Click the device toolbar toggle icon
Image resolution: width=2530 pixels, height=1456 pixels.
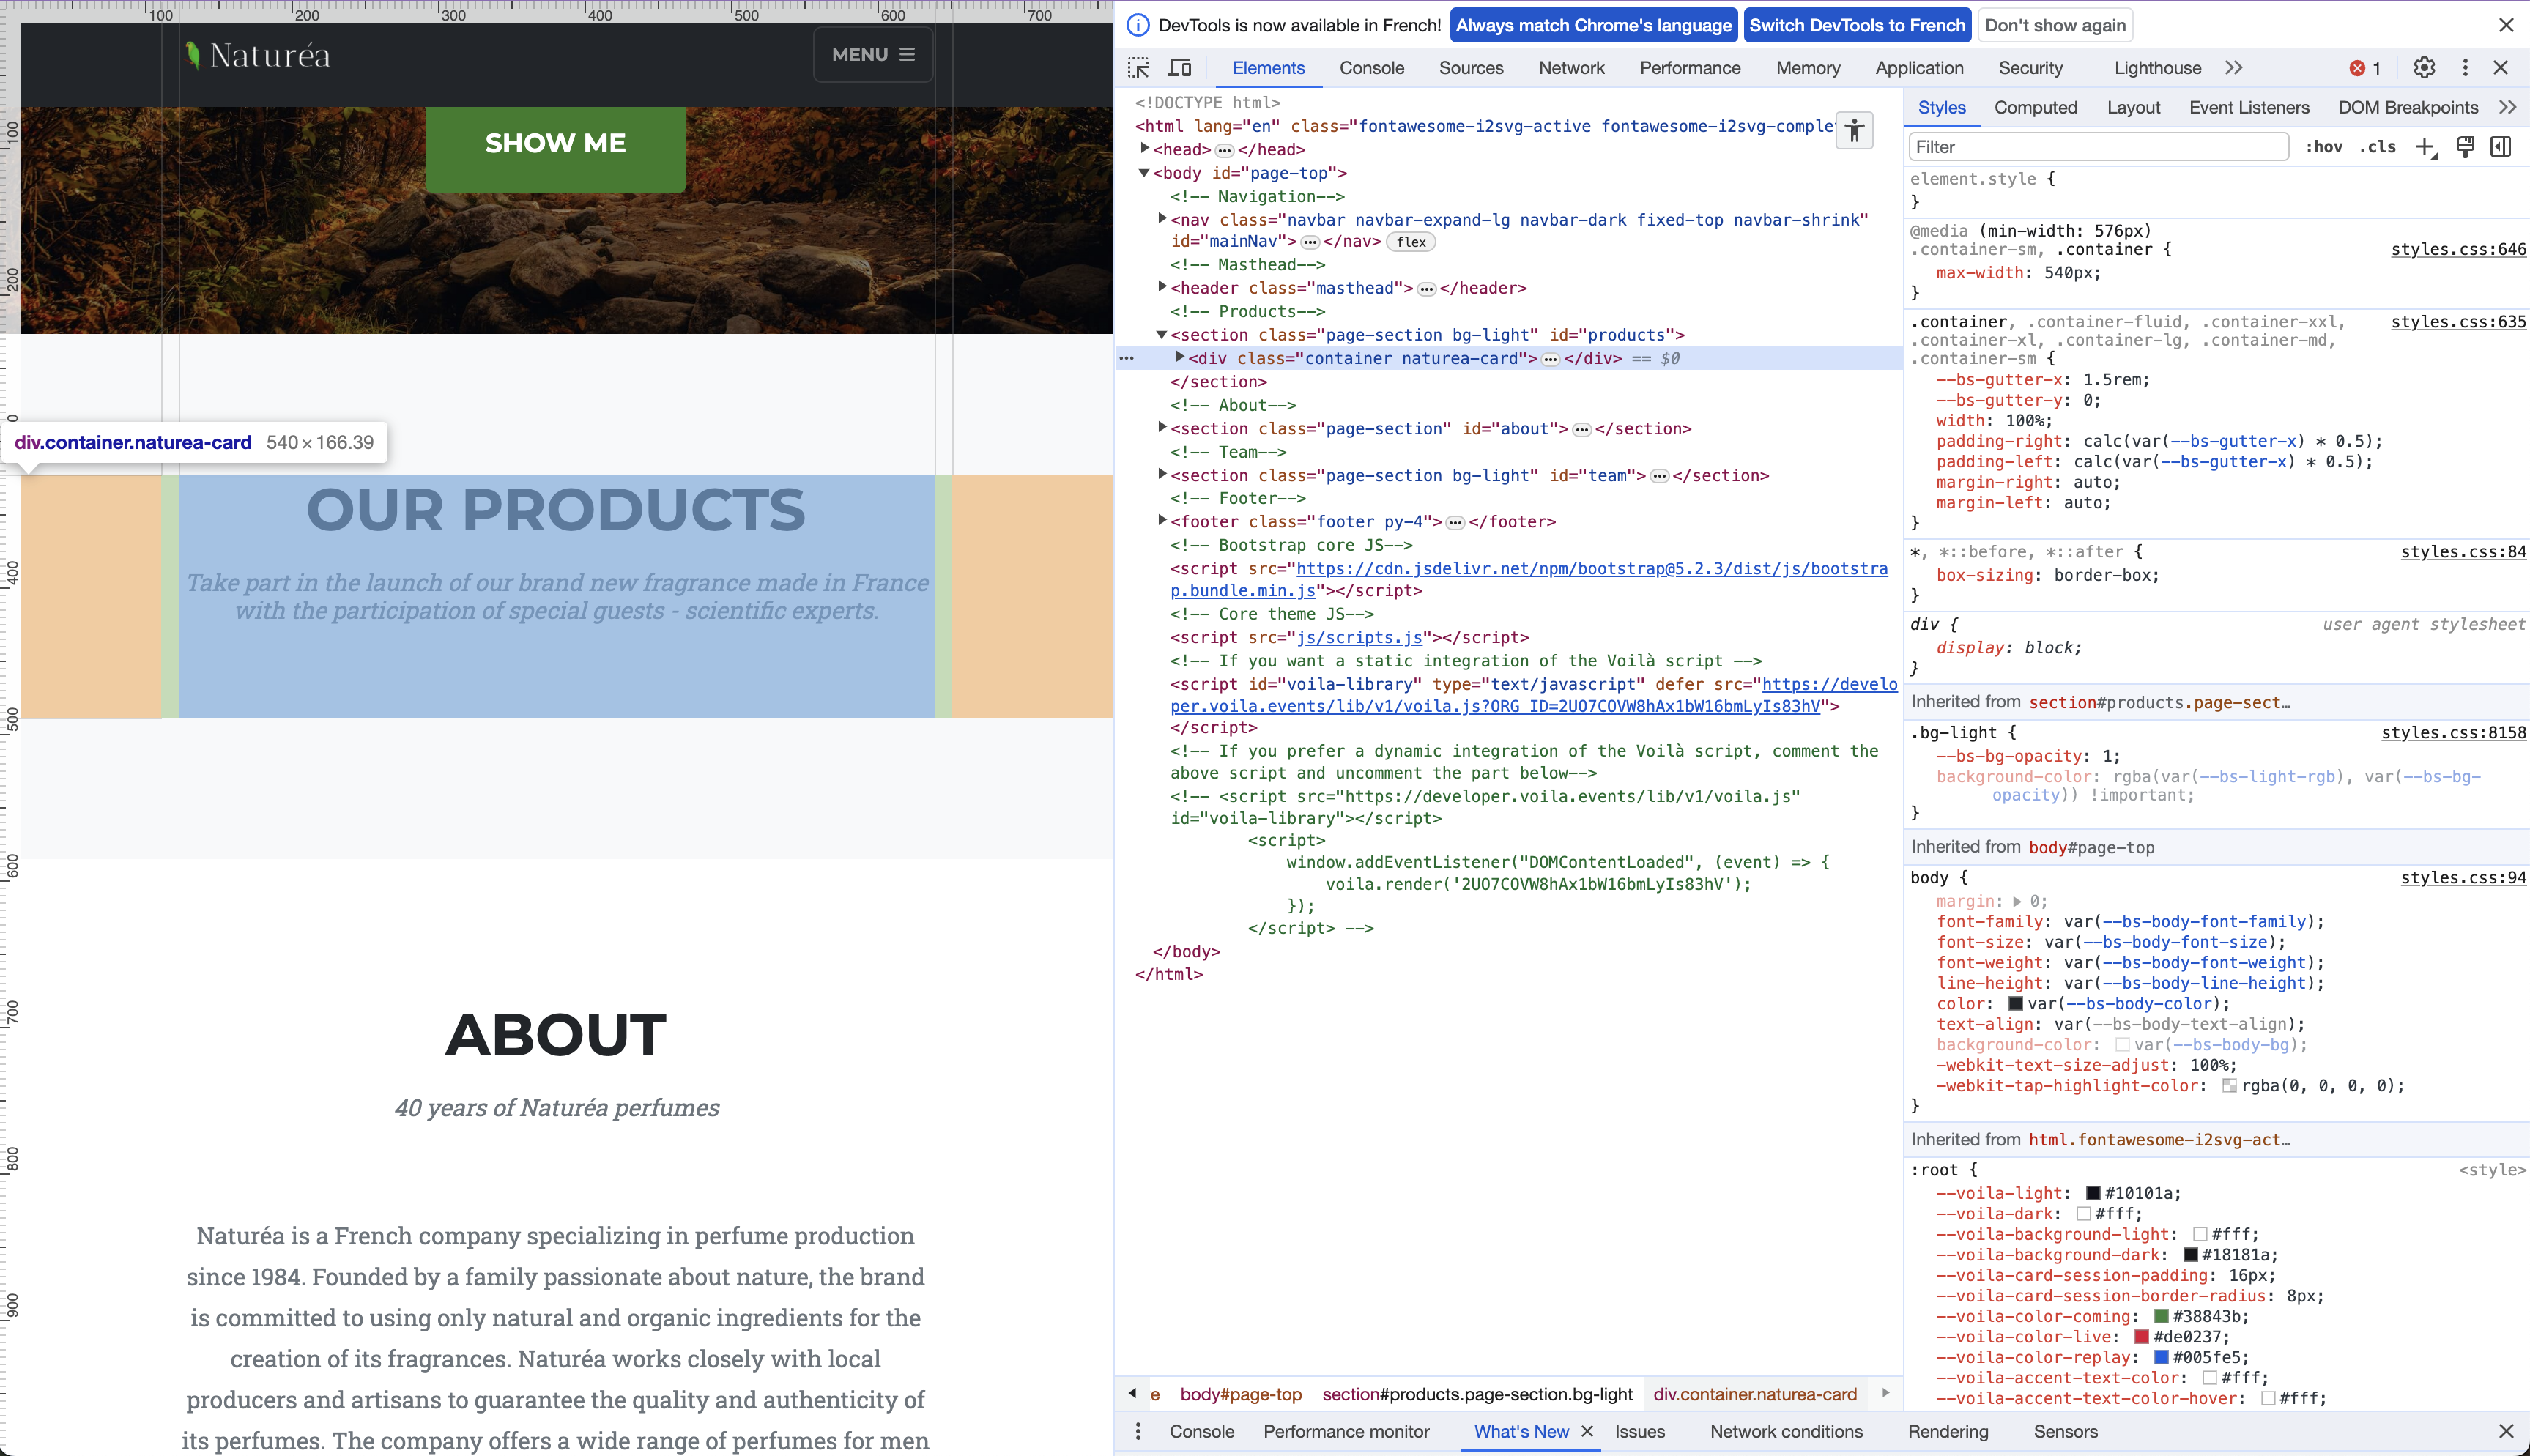pos(1180,68)
